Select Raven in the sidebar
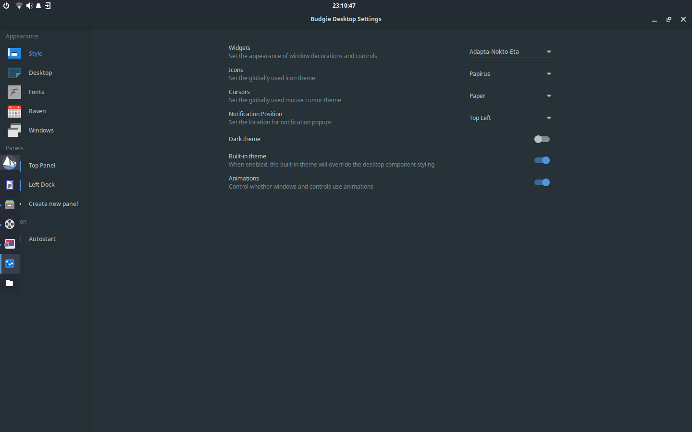 (x=37, y=111)
